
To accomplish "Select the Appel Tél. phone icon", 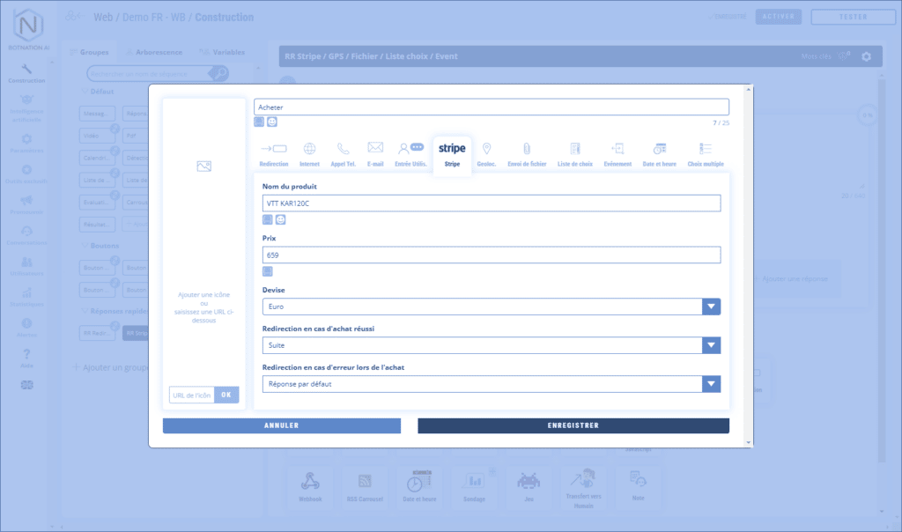I will (x=343, y=153).
